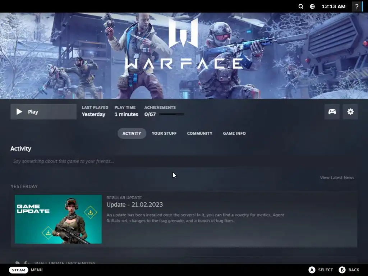Switch to the Game Info tab

(234, 133)
